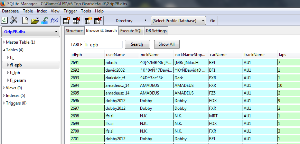Expand the Views (0) node
Viewport: 300px width, 144px height.
coord(4,88)
